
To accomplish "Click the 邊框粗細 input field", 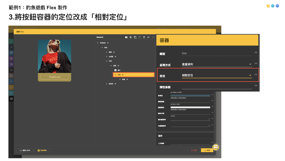I will pyautogui.click(x=190, y=101).
